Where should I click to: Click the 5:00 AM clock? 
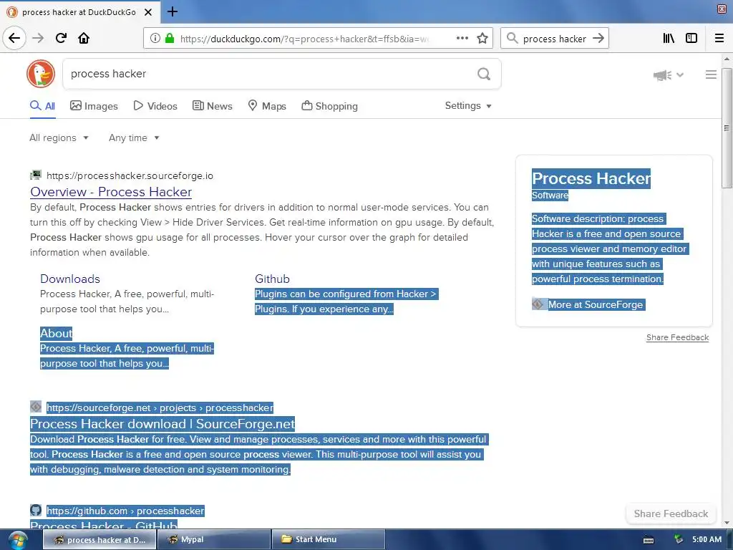707,539
